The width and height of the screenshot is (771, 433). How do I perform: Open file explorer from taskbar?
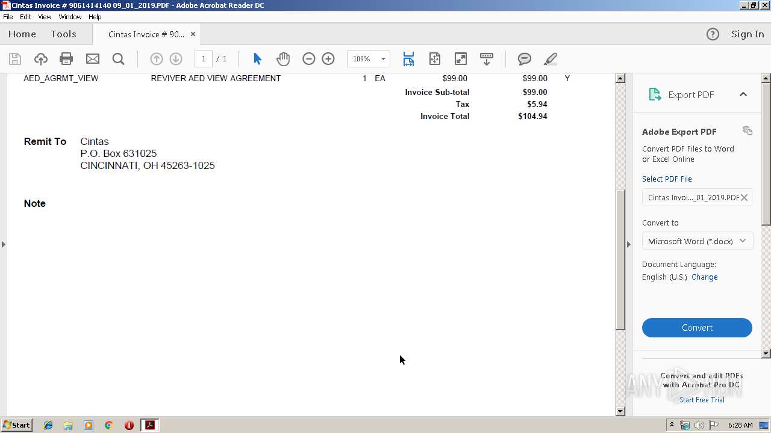[x=68, y=425]
